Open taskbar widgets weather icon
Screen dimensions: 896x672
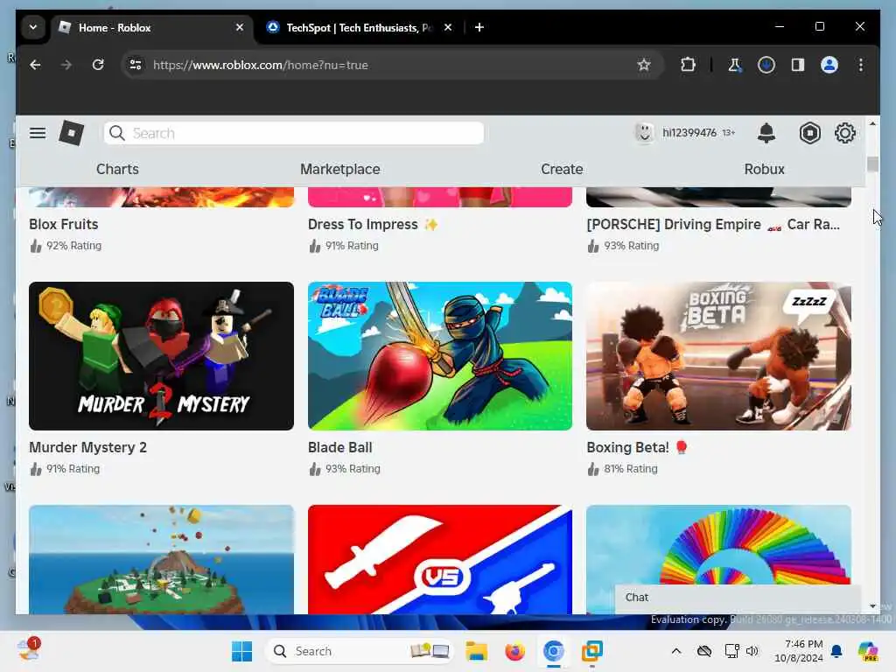(28, 650)
